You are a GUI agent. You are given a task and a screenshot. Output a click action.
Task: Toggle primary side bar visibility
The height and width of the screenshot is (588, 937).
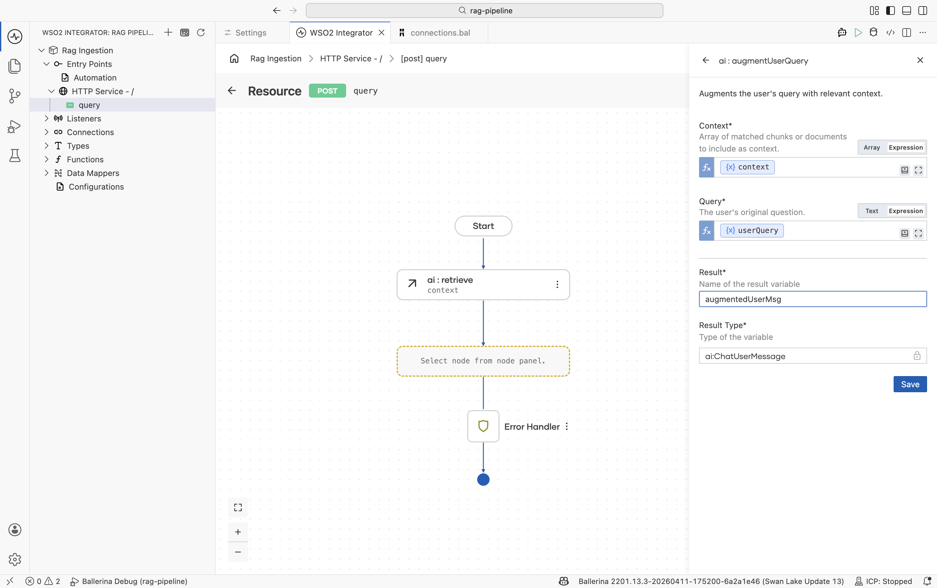click(x=890, y=11)
